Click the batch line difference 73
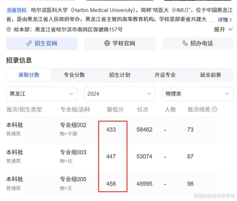This screenshot has width=237, height=201. [x=190, y=130]
